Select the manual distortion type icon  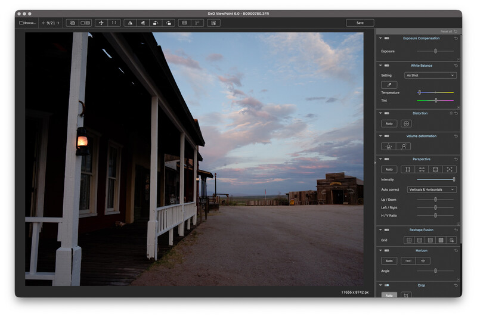coord(406,123)
